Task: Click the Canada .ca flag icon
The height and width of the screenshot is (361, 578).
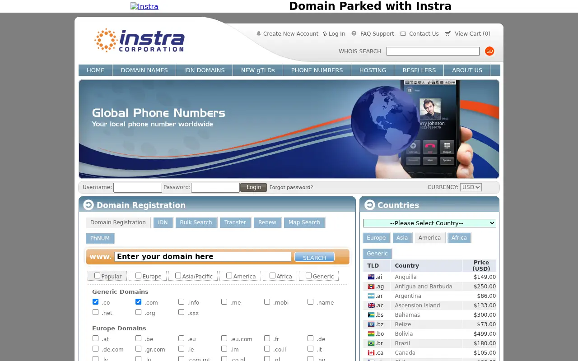Action: click(371, 353)
